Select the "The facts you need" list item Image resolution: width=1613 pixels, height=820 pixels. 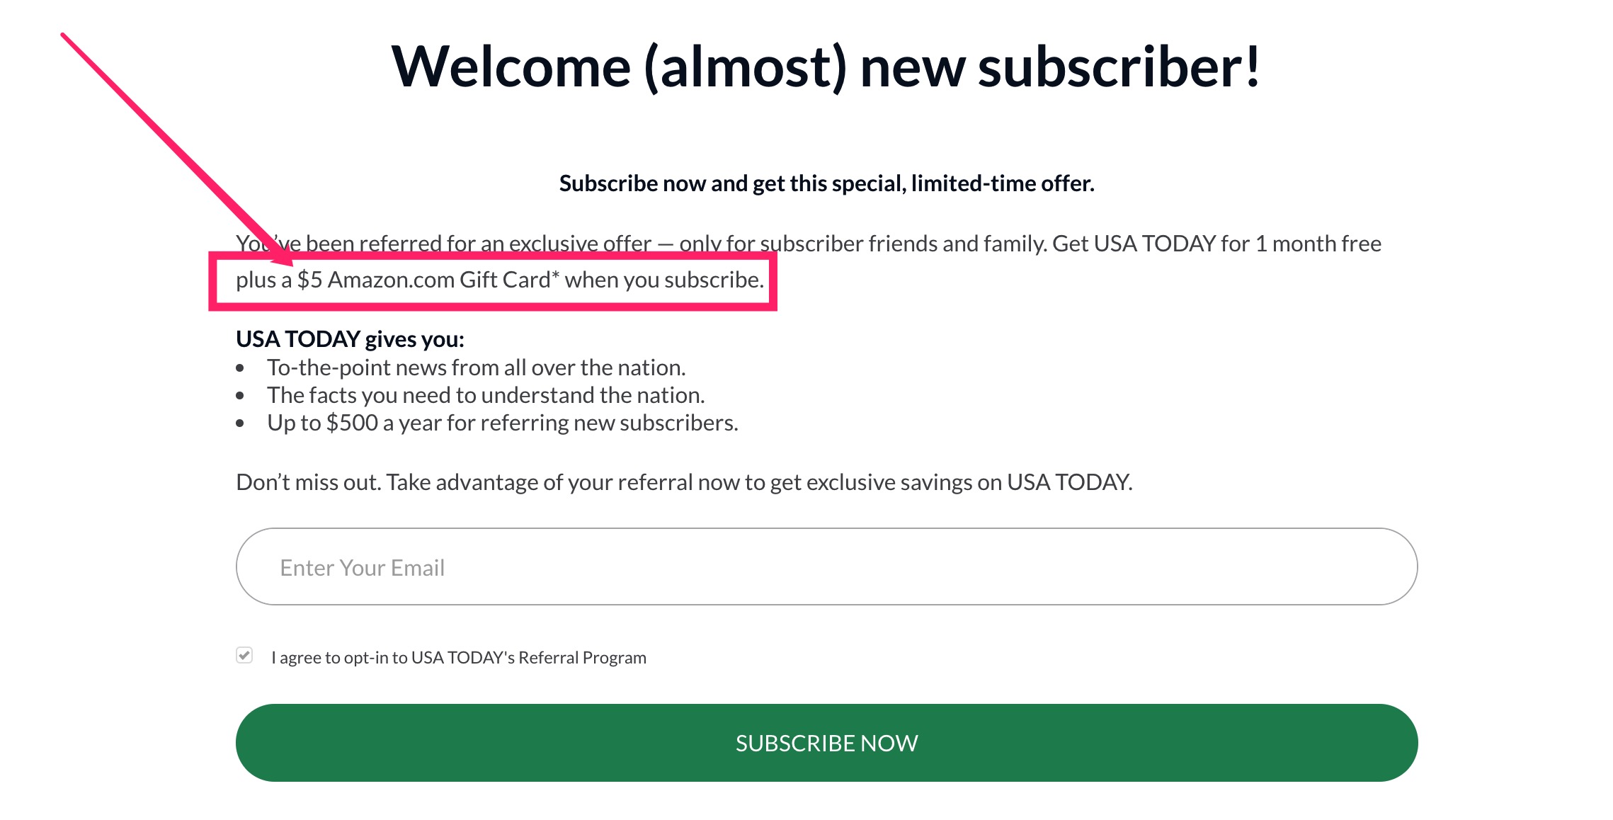(x=486, y=395)
